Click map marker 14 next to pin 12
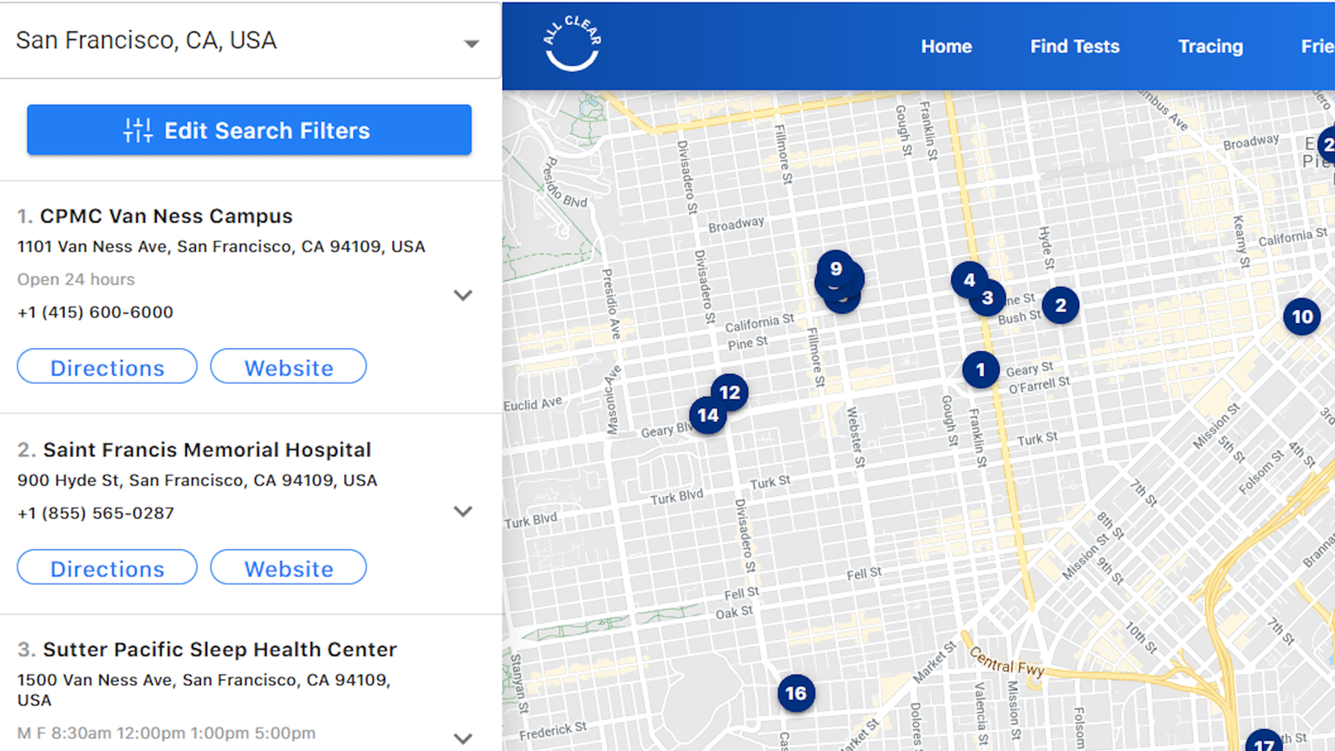The width and height of the screenshot is (1335, 751). point(707,415)
